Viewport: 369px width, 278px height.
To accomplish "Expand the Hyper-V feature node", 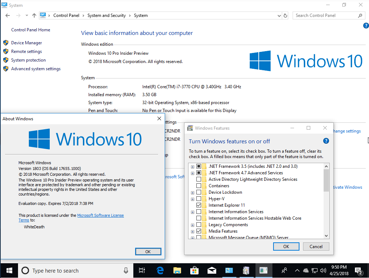I will click(x=192, y=199).
